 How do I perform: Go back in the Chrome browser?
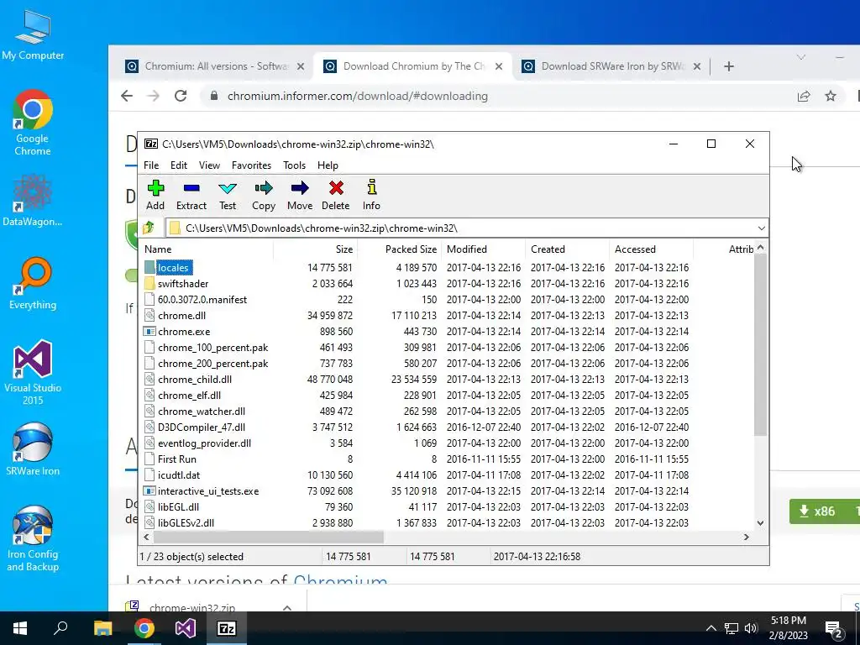tap(127, 96)
